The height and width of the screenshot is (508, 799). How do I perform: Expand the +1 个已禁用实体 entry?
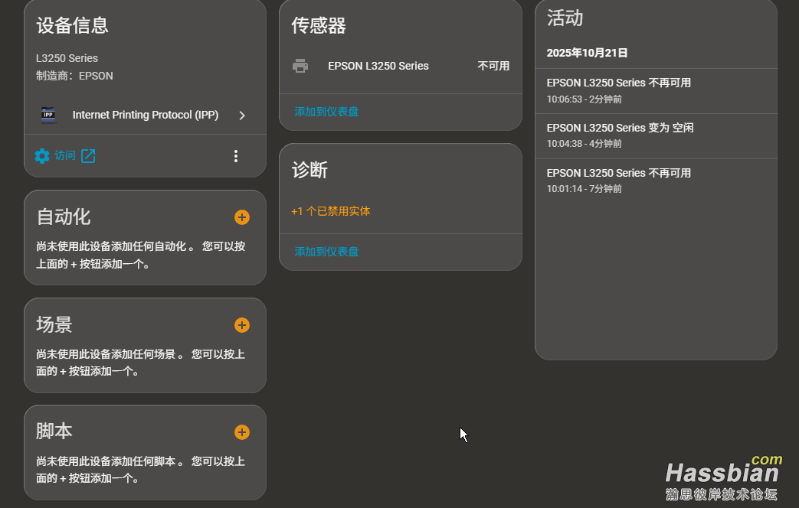click(331, 211)
